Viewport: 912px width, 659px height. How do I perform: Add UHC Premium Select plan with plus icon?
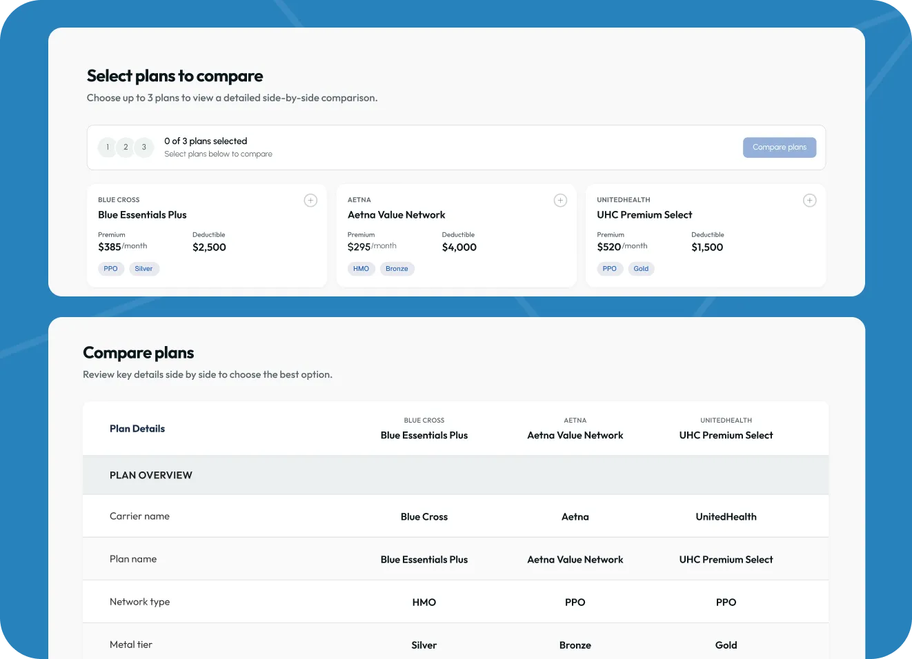(x=810, y=201)
